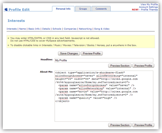Open View My Profile link
Screen dimensions: 162x133
click(149, 4)
